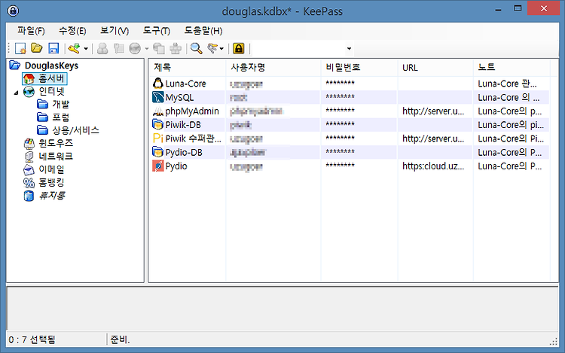Click the New database toolbar icon
Screen dimensions: 565x353
[20, 48]
